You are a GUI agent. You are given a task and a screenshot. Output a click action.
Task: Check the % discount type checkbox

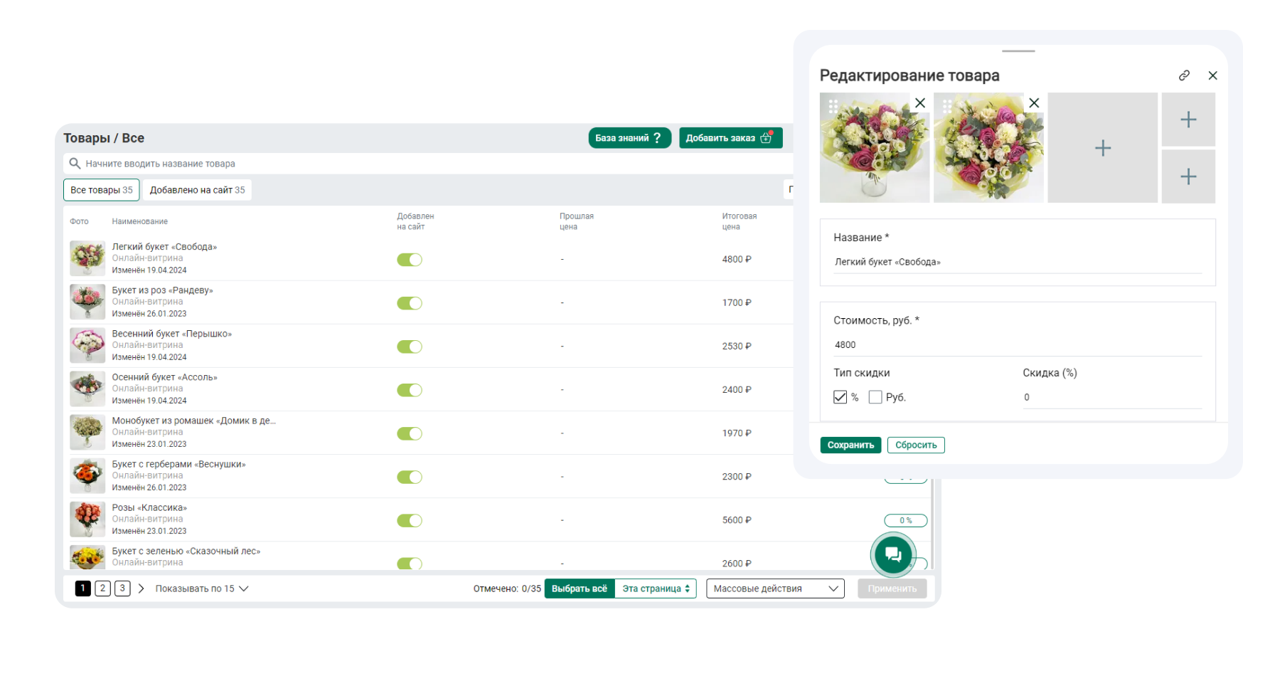840,397
